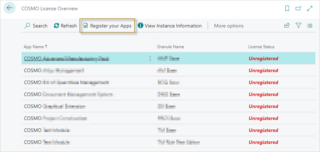Refresh the license overview list
The height and width of the screenshot is (152, 320).
[65, 26]
